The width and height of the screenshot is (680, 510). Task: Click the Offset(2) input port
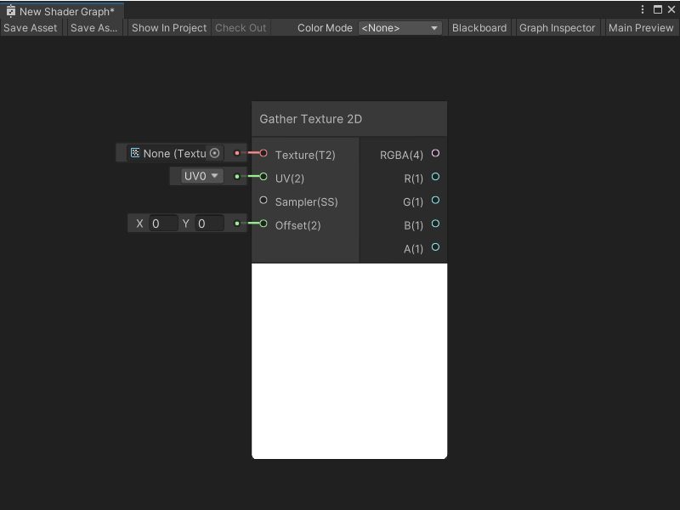[x=263, y=224]
